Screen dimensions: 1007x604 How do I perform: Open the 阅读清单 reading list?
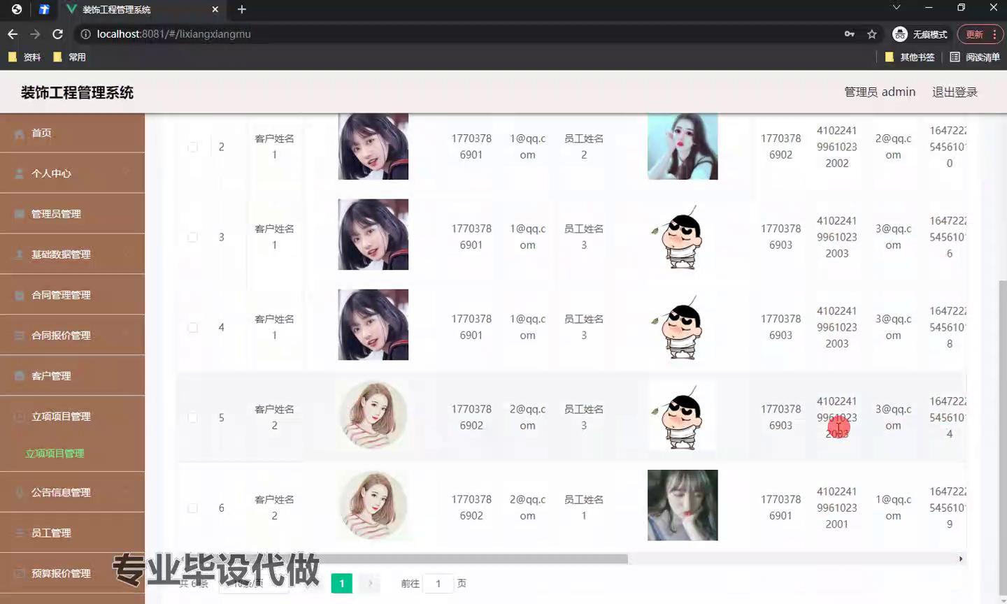tap(975, 57)
